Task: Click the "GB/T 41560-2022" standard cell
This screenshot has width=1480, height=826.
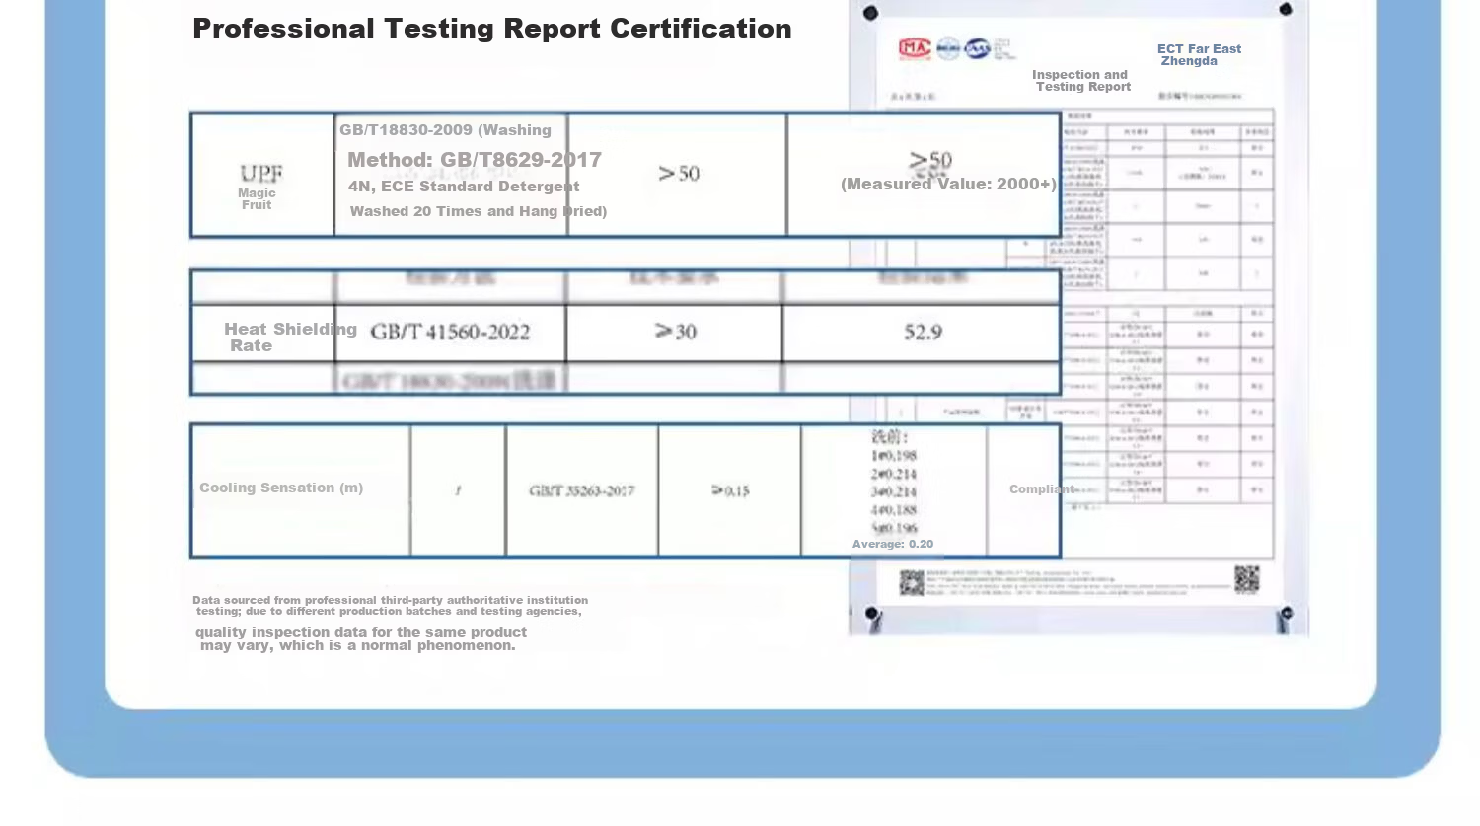Action: pyautogui.click(x=450, y=333)
